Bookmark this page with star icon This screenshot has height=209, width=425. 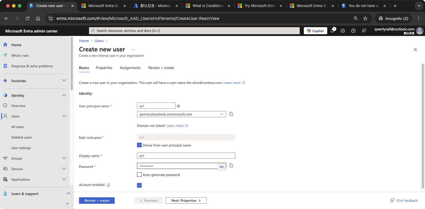365,18
